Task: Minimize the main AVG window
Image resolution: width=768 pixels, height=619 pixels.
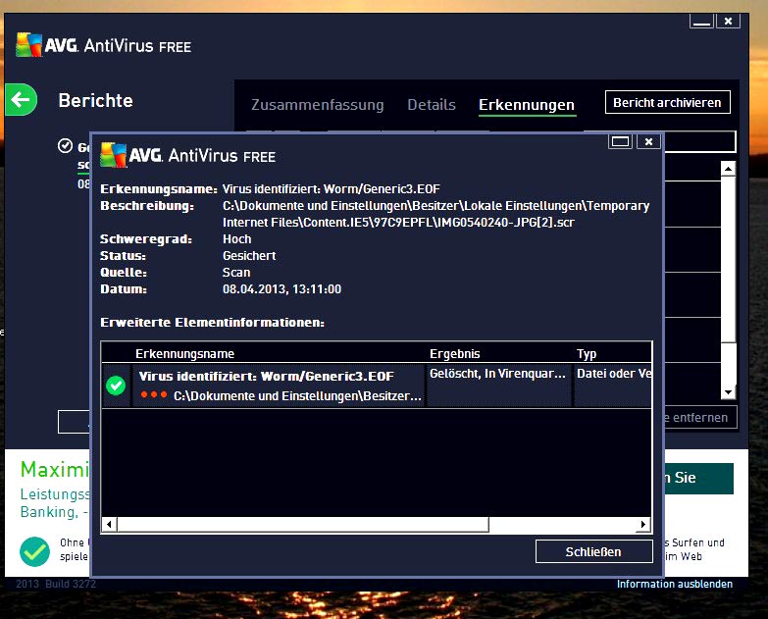Action: (x=701, y=21)
